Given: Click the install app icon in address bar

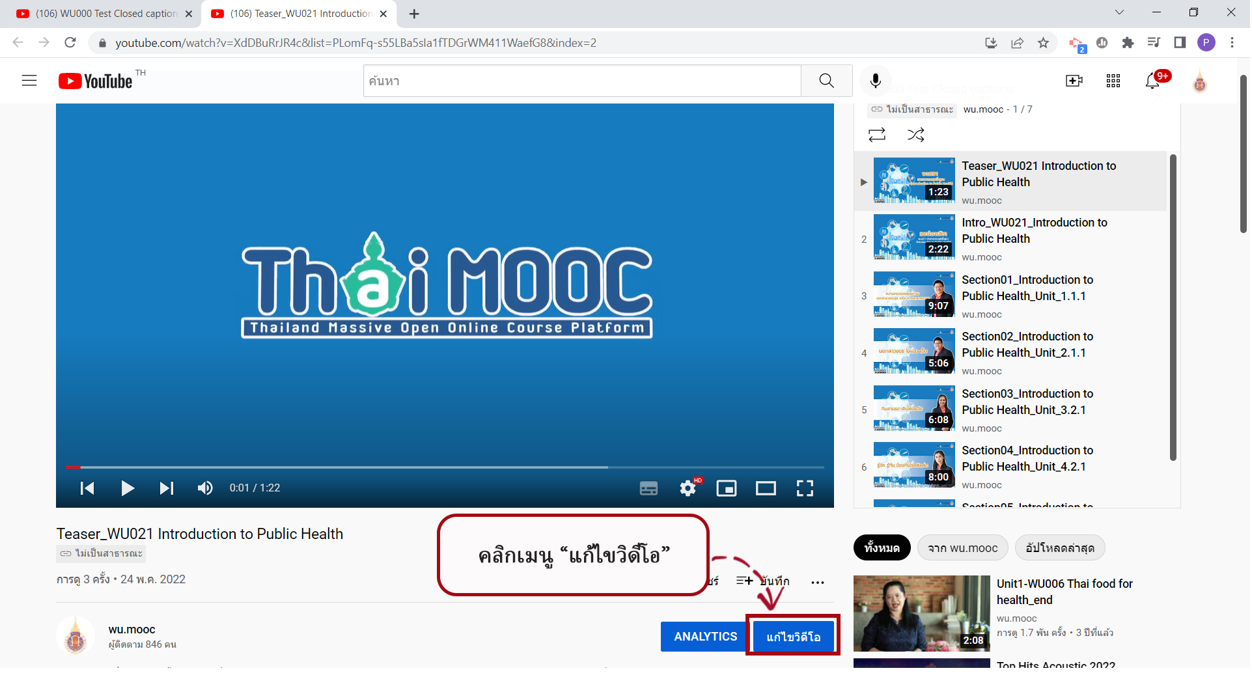Looking at the screenshot, I should click(x=991, y=43).
